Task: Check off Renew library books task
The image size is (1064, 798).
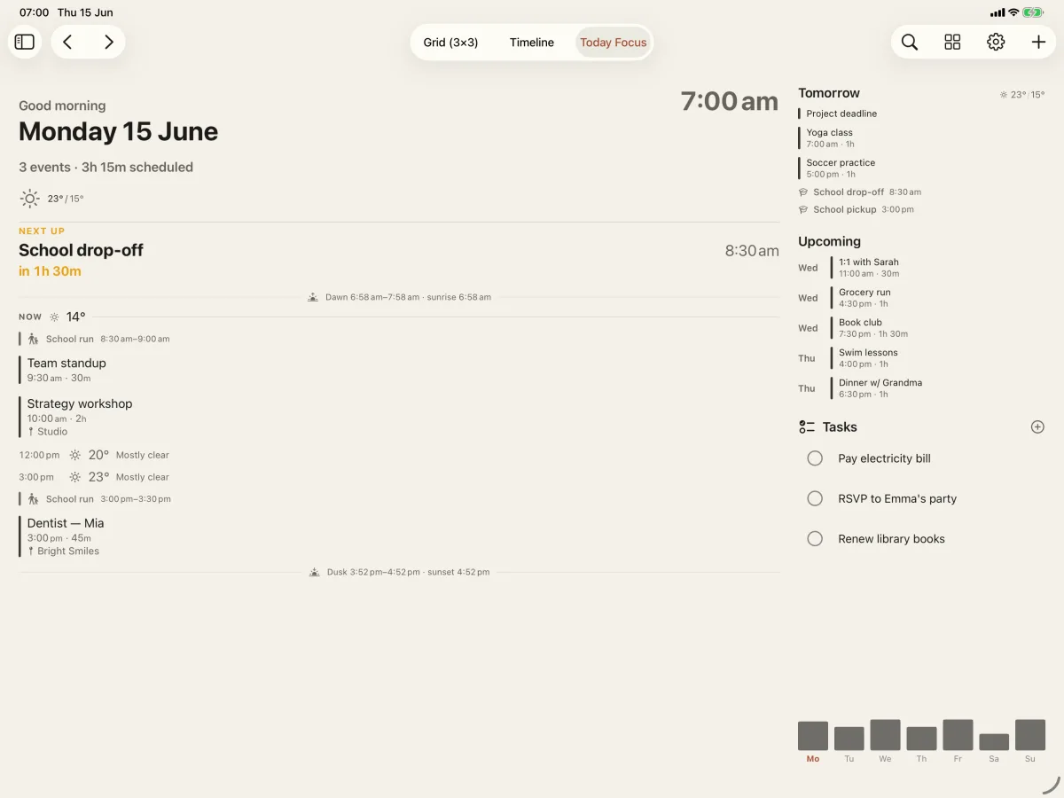Action: [815, 538]
